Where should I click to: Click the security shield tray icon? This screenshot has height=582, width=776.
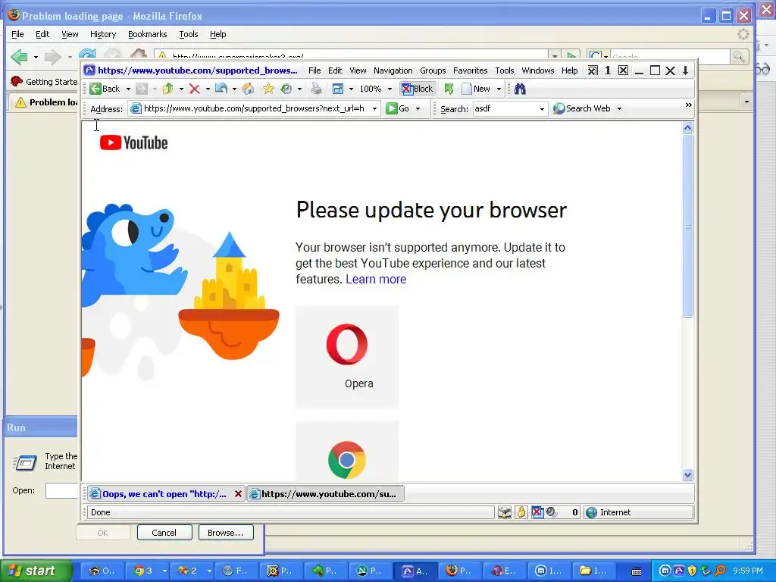[693, 571]
